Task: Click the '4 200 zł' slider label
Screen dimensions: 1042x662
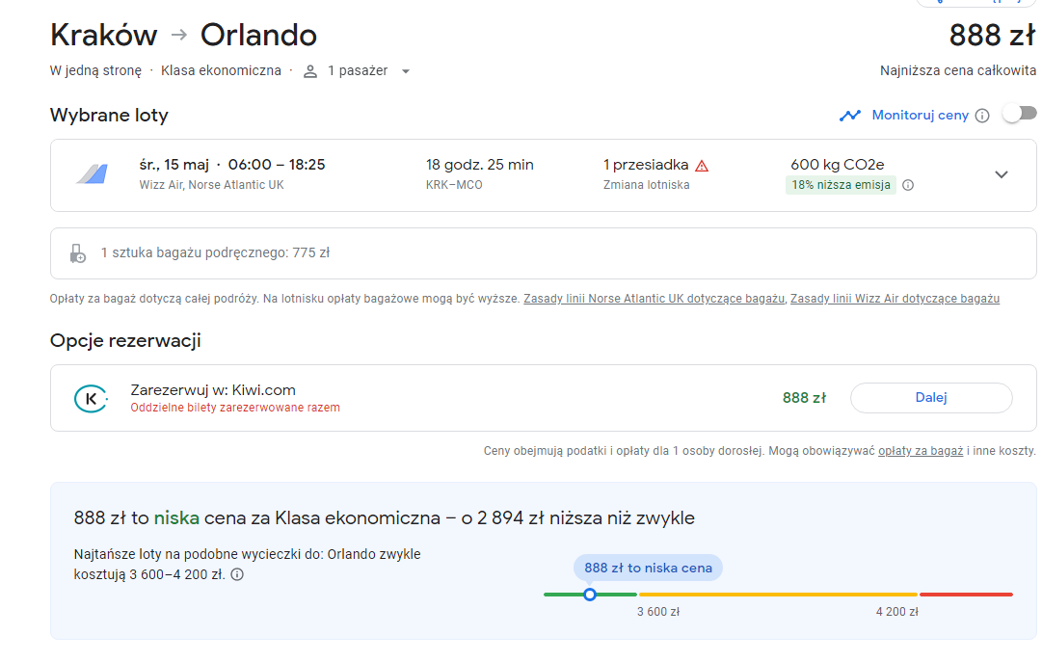Action: coord(897,612)
